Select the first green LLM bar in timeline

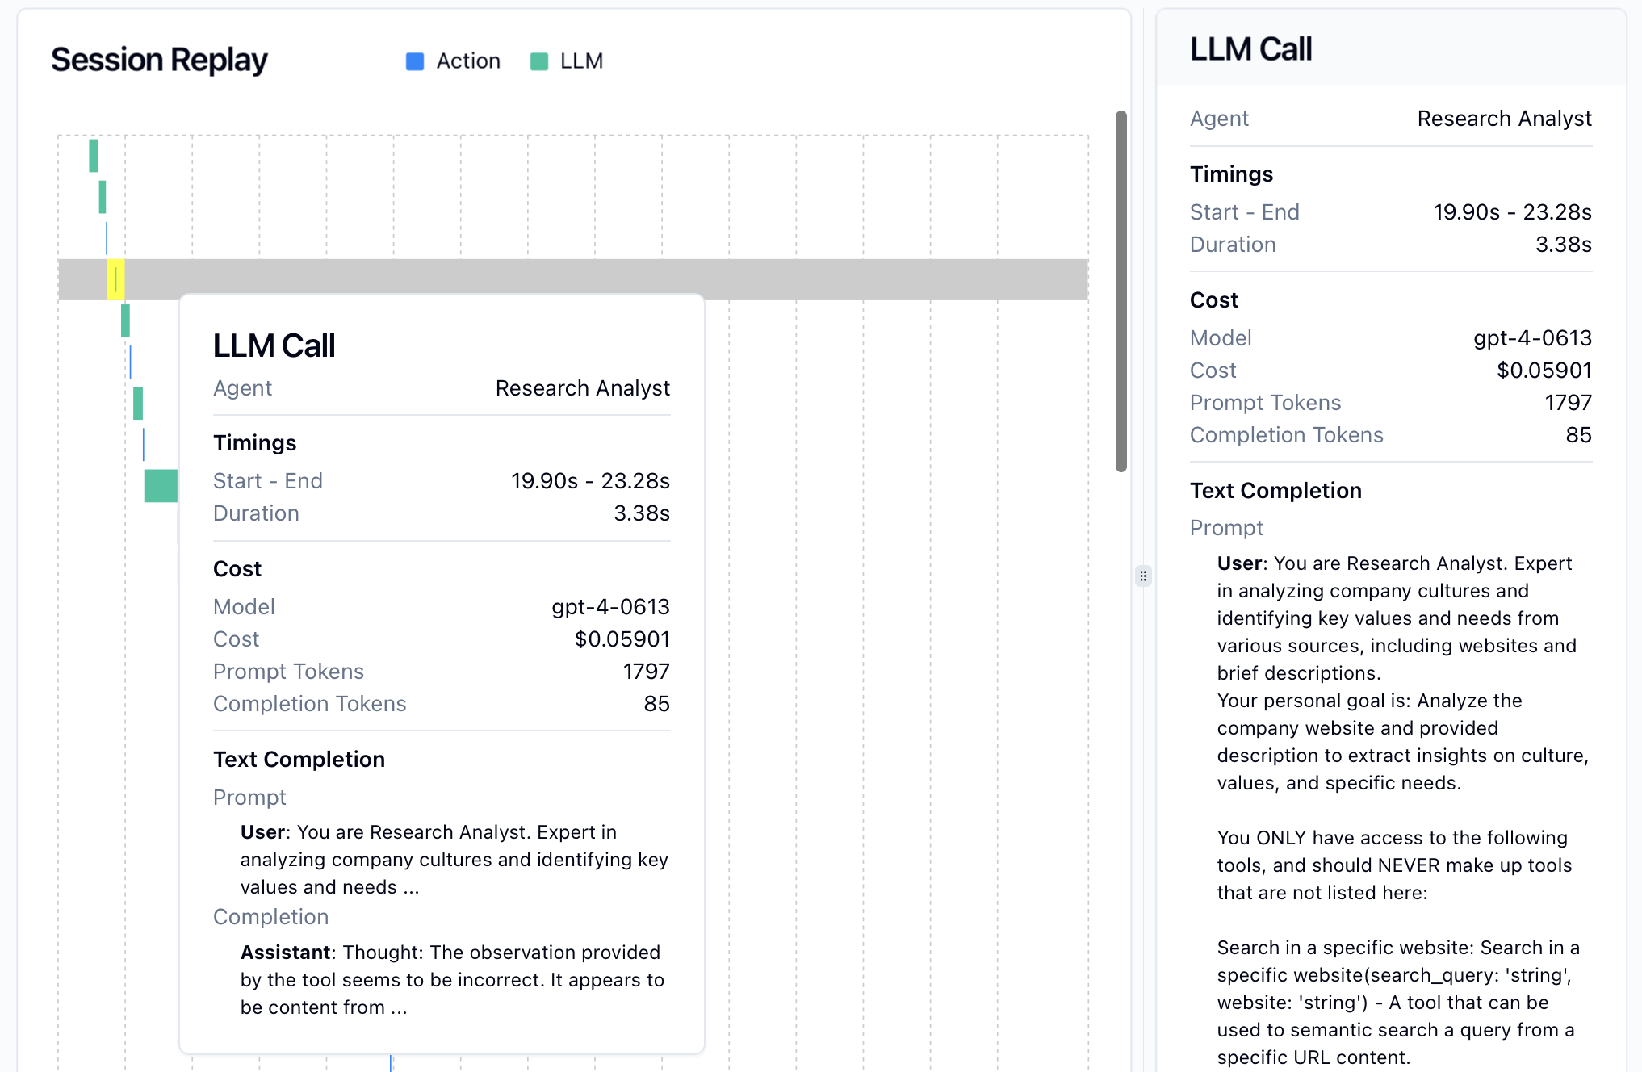click(x=94, y=156)
